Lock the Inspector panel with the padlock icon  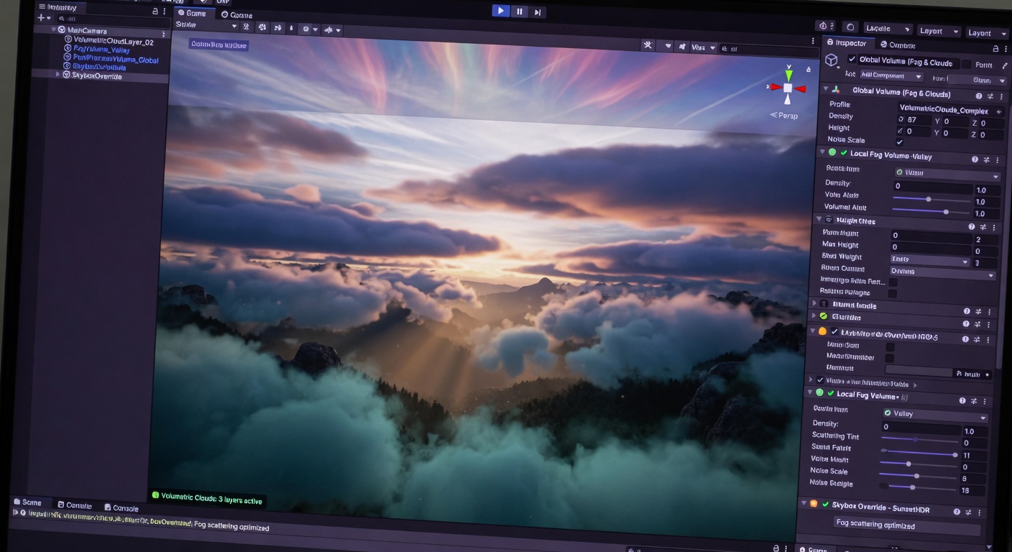pos(995,48)
